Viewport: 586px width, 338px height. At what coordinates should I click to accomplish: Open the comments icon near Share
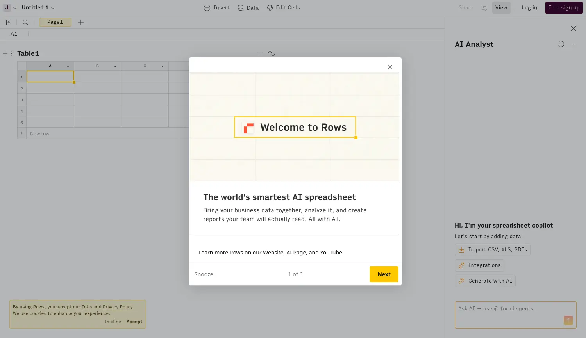pyautogui.click(x=484, y=8)
